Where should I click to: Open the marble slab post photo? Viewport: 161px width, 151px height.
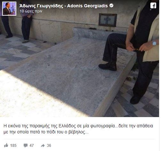[x=79, y=59]
